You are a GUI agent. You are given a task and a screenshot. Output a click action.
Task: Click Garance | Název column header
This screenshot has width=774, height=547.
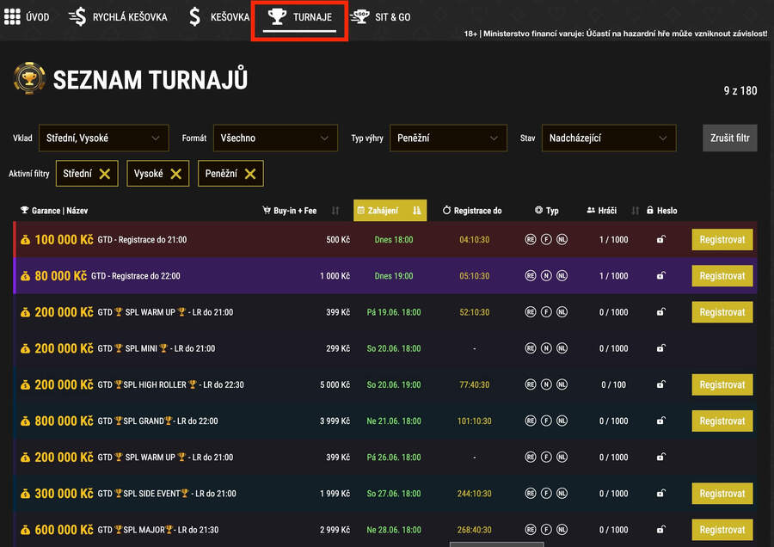point(54,211)
